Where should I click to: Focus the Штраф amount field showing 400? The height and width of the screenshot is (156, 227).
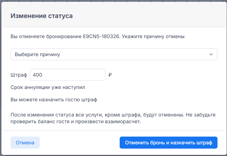coord(68,75)
